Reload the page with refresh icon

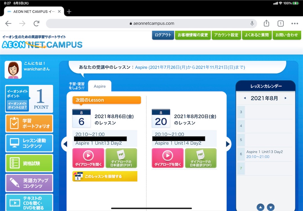(36, 23)
